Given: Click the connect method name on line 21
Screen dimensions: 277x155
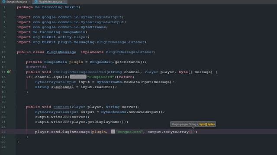Looking at the screenshot, I should click(61, 107).
